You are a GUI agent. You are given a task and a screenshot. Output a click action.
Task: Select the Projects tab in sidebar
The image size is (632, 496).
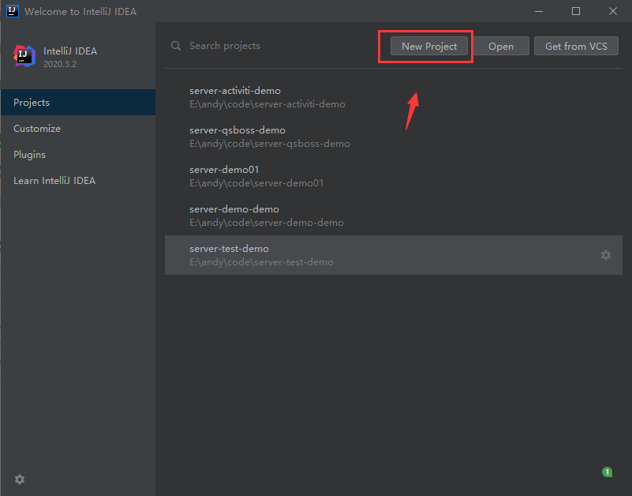coord(78,103)
